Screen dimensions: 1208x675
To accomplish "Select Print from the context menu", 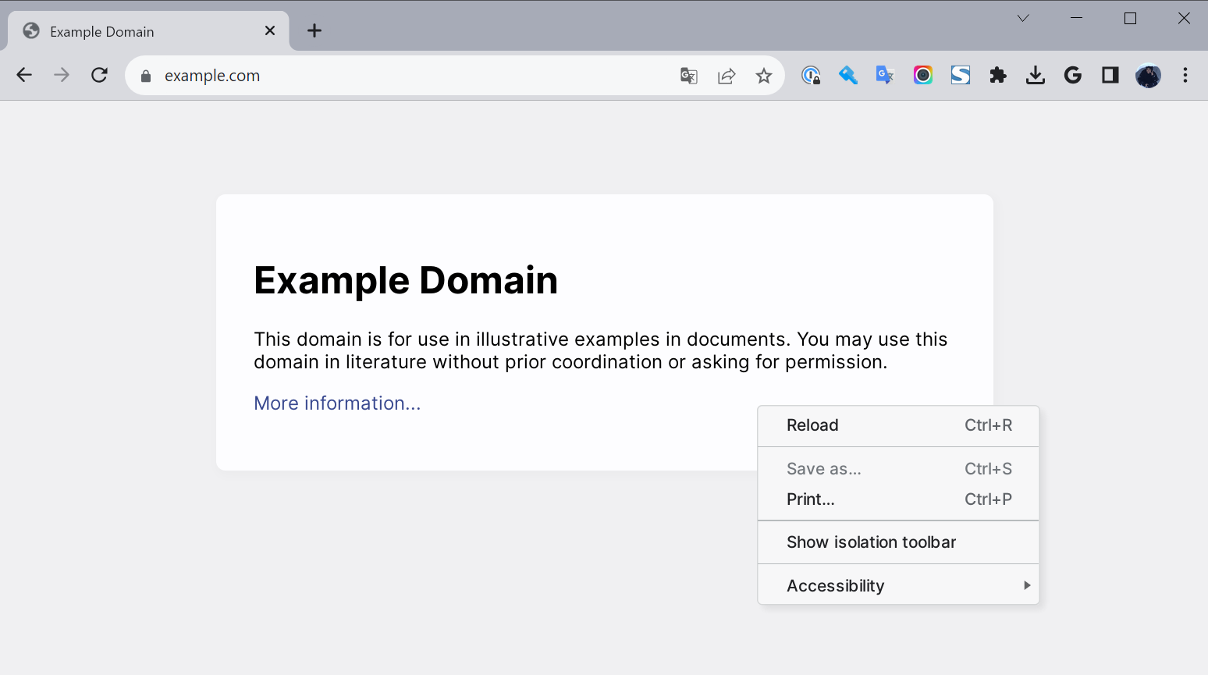I will pyautogui.click(x=810, y=499).
